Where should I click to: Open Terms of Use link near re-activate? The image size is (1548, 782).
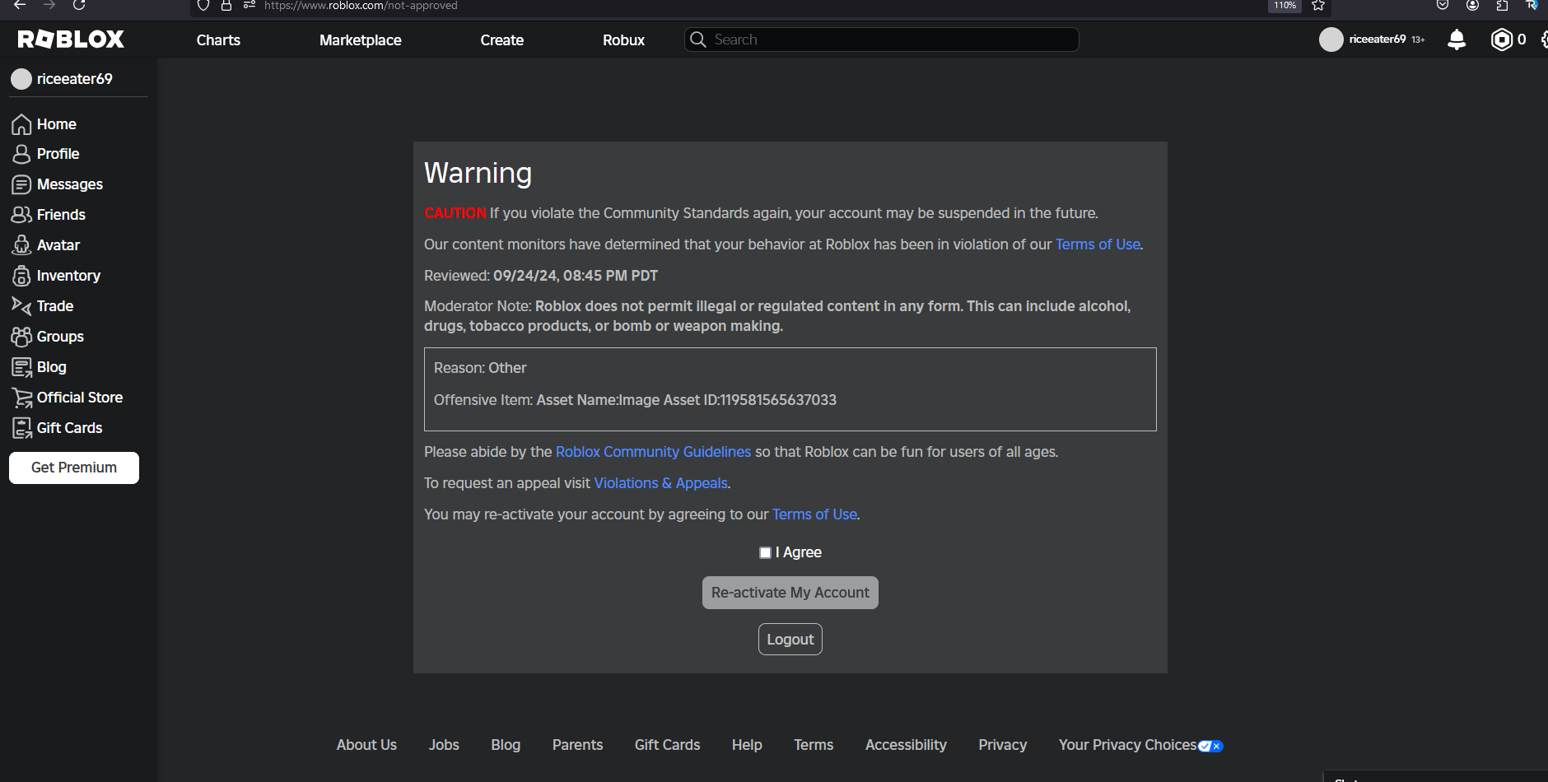[814, 514]
